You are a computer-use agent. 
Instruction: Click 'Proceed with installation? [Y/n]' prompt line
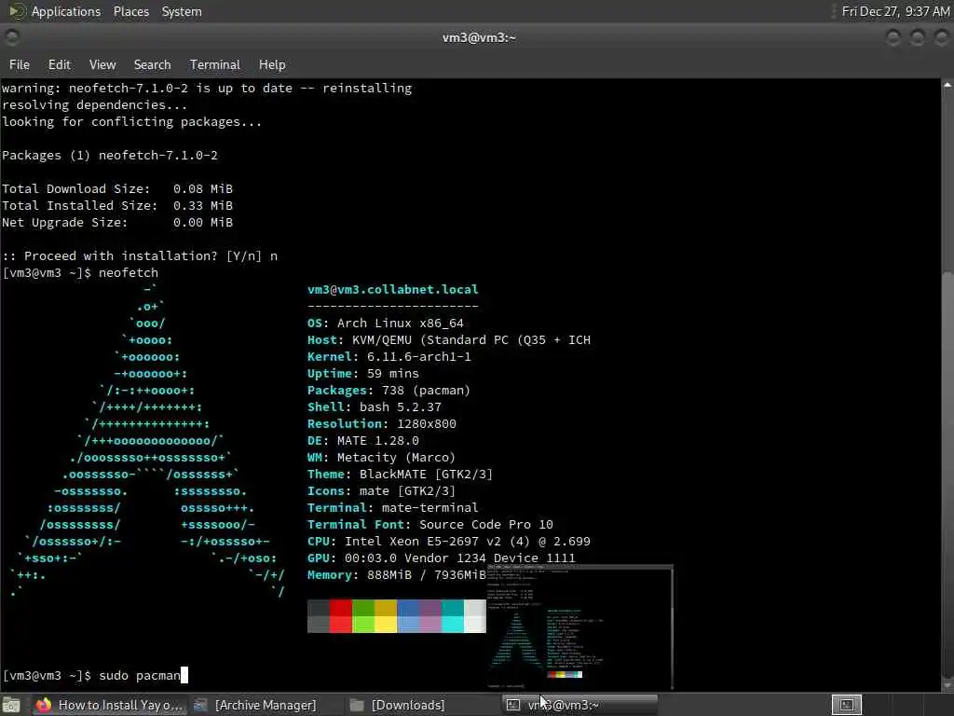coord(140,256)
